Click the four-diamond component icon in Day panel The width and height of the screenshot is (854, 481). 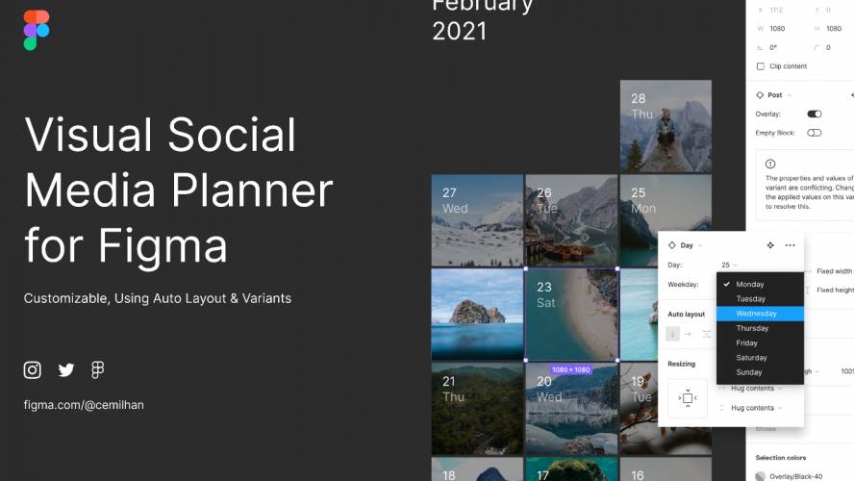pyautogui.click(x=770, y=245)
